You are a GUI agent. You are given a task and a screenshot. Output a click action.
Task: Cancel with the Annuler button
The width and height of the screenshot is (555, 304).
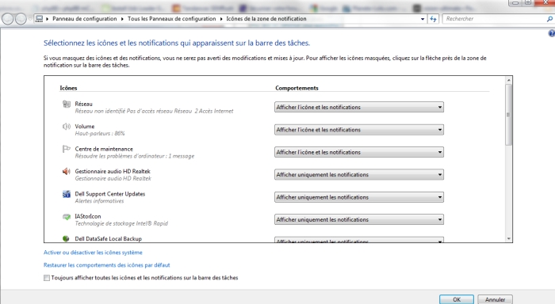tap(495, 299)
